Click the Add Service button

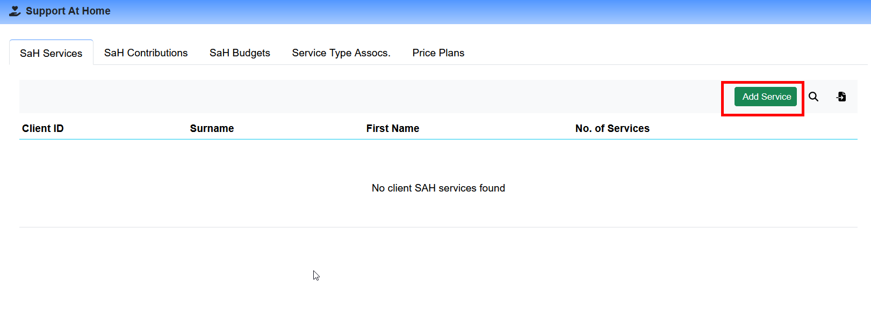(x=765, y=97)
